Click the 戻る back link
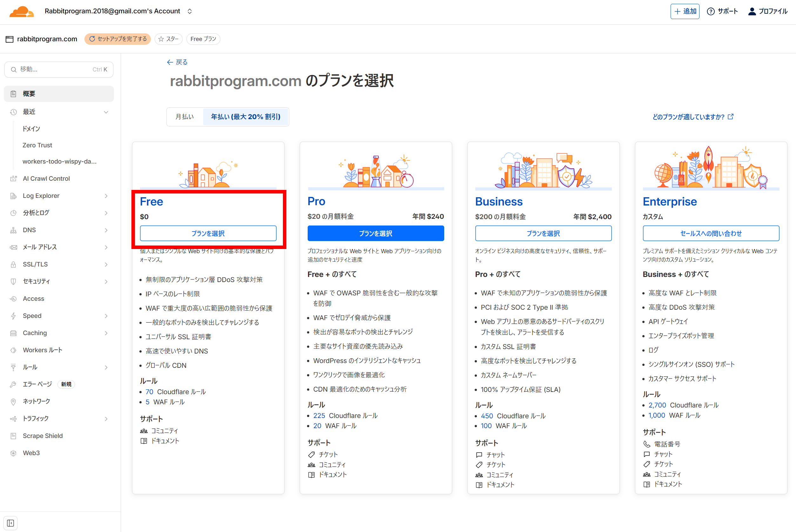This screenshot has height=532, width=796. tap(177, 62)
